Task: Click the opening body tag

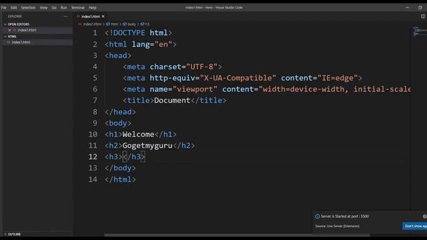Action: point(118,123)
